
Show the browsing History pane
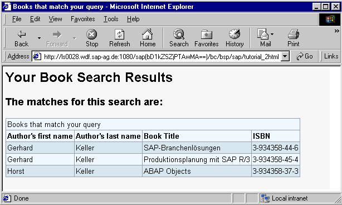pyautogui.click(x=234, y=38)
